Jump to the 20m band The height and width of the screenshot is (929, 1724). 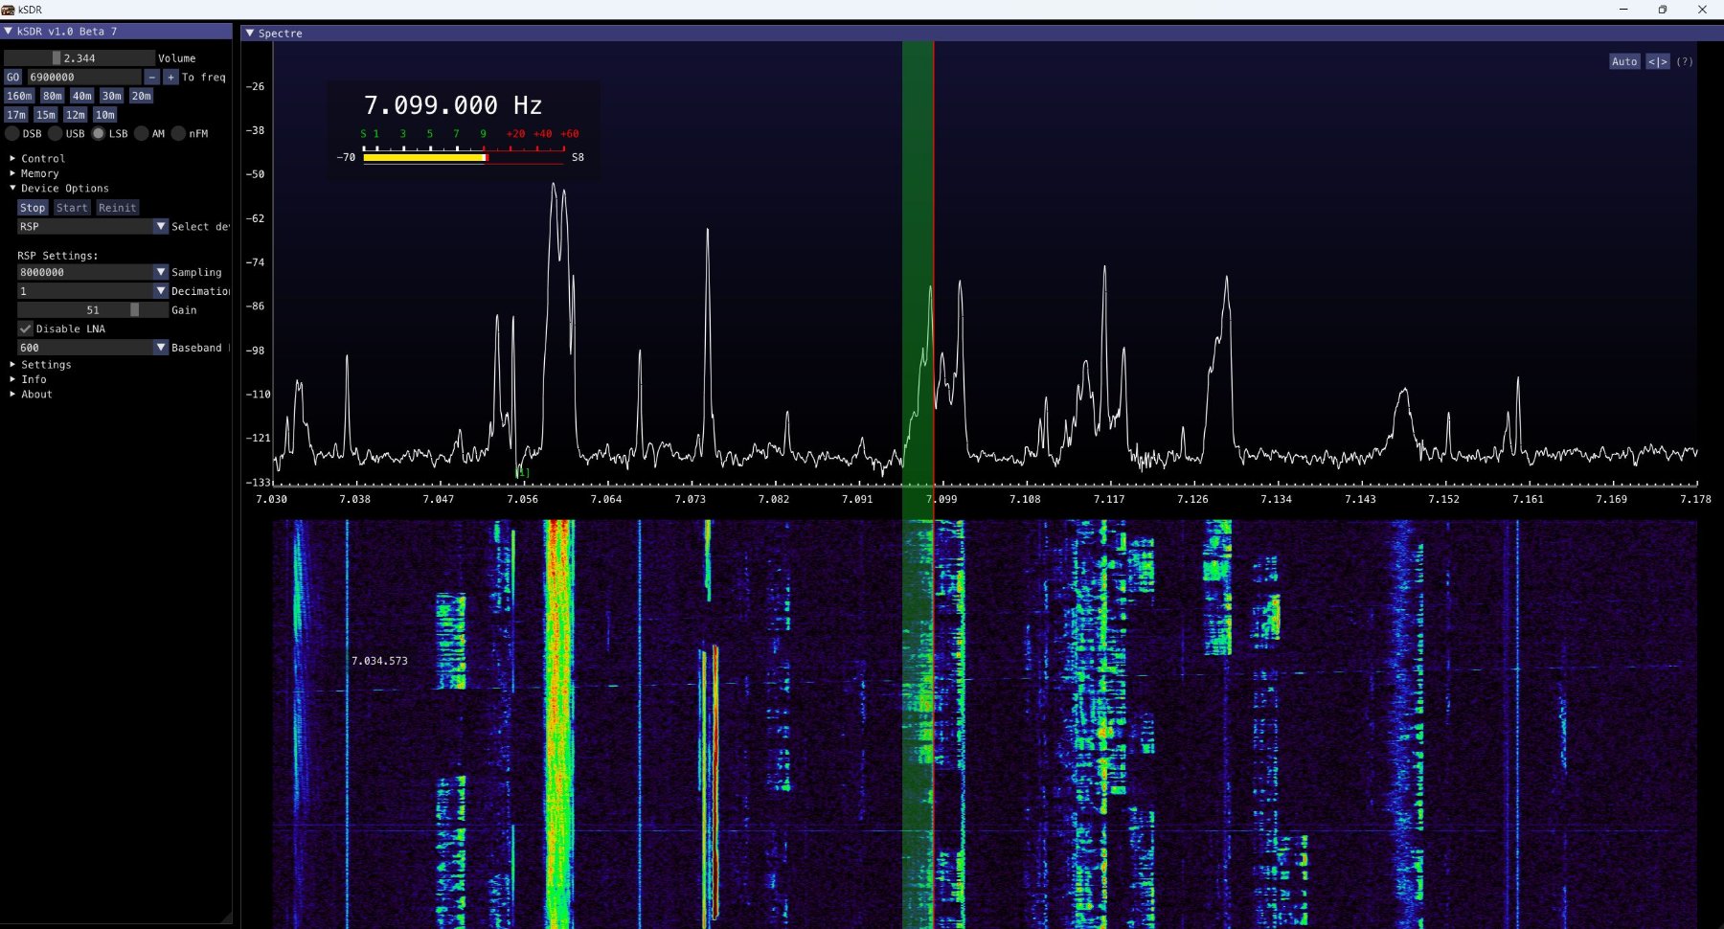click(142, 96)
